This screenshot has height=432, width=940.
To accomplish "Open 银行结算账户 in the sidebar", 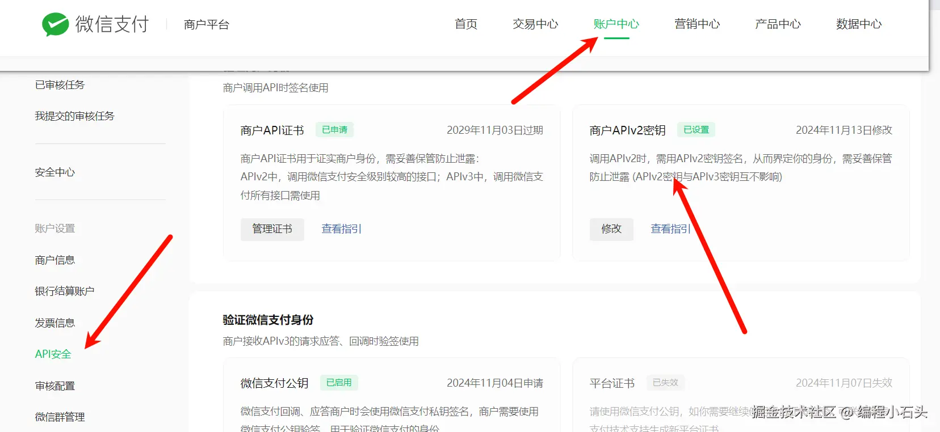I will tap(64, 291).
